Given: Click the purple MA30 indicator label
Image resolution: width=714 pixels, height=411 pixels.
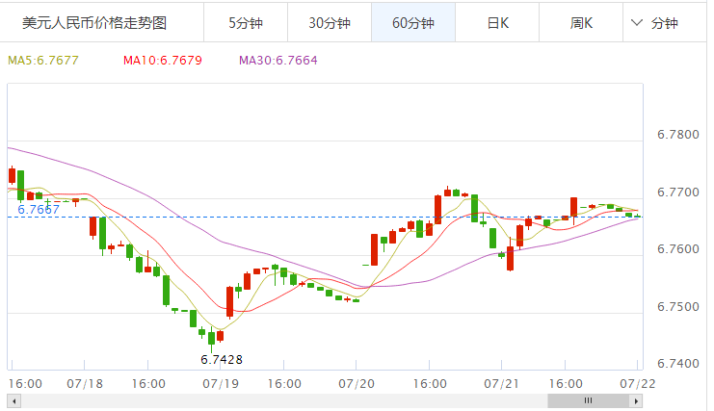Looking at the screenshot, I should pos(278,61).
